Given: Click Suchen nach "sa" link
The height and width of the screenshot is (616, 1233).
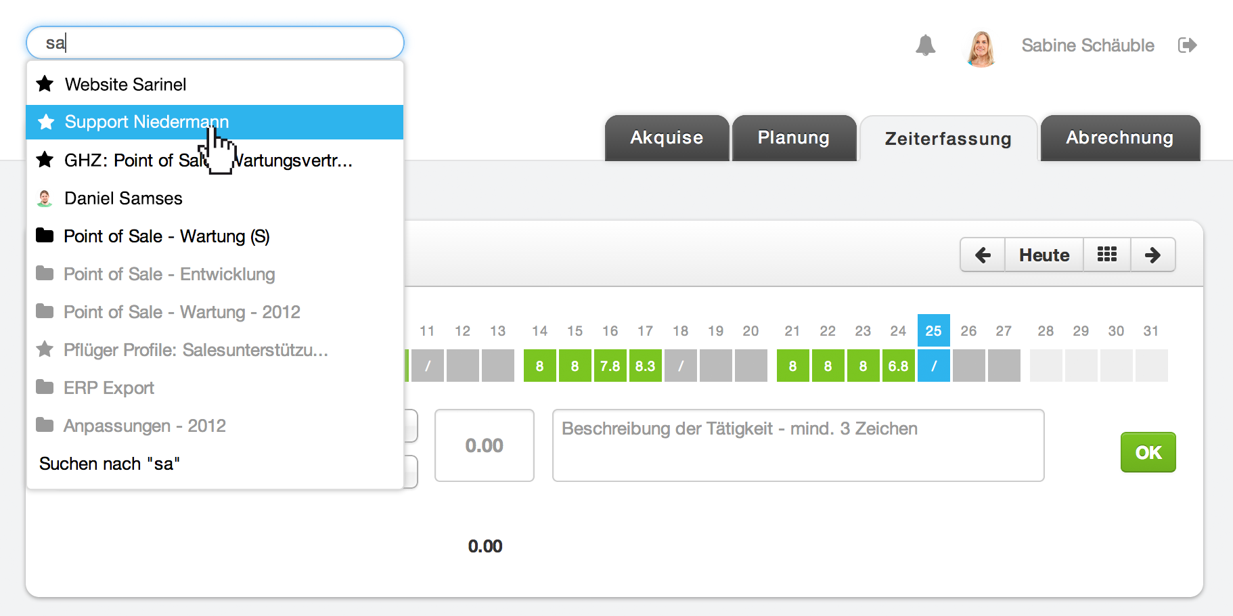Looking at the screenshot, I should coord(110,464).
